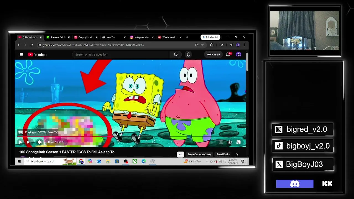Open the Xbox app on taskbar
354x199 pixels.
pyautogui.click(x=135, y=161)
